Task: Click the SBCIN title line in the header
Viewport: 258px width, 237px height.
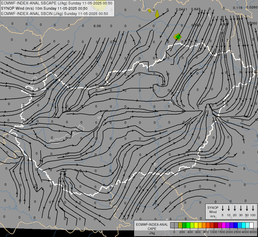Action: click(x=55, y=14)
